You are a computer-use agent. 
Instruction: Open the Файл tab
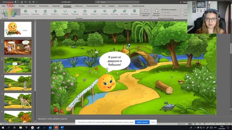point(4,6)
